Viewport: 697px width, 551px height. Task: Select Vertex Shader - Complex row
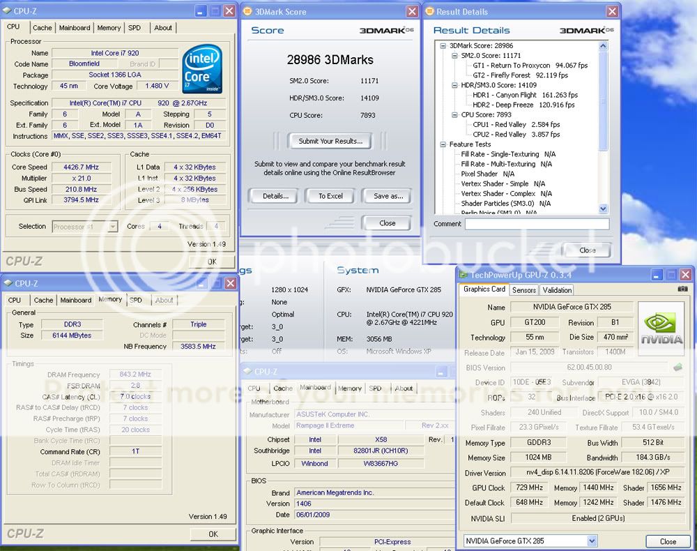(x=506, y=193)
